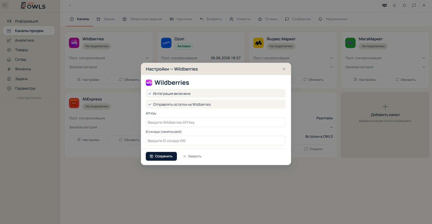Image resolution: width=432 pixels, height=224 pixels.
Task: Add a new tab with plus icon
Action: click(70, 5)
